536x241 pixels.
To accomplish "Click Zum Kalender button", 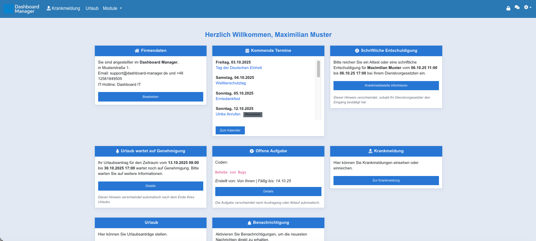I will 230,130.
